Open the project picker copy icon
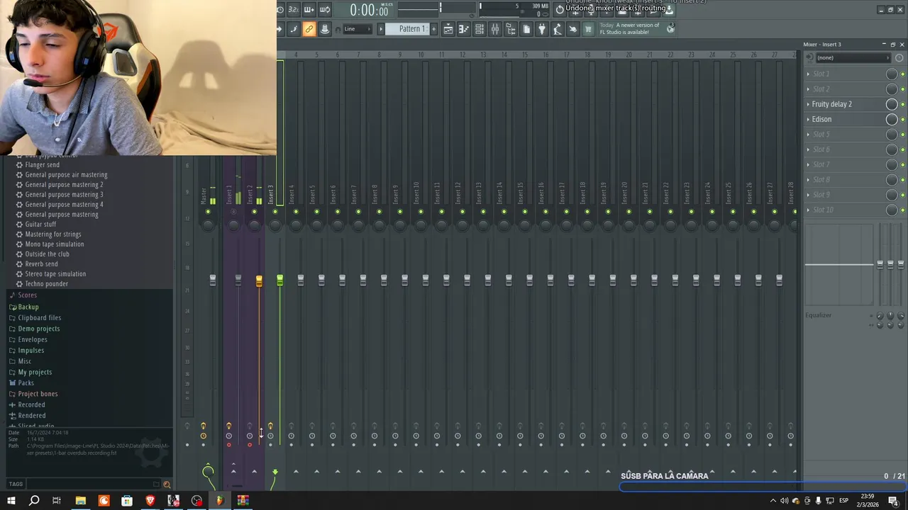908x510 pixels. pyautogui.click(x=526, y=29)
